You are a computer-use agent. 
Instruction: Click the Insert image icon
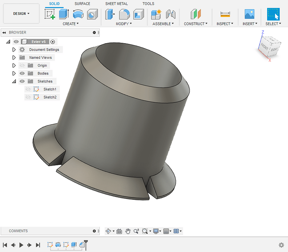coord(249,14)
